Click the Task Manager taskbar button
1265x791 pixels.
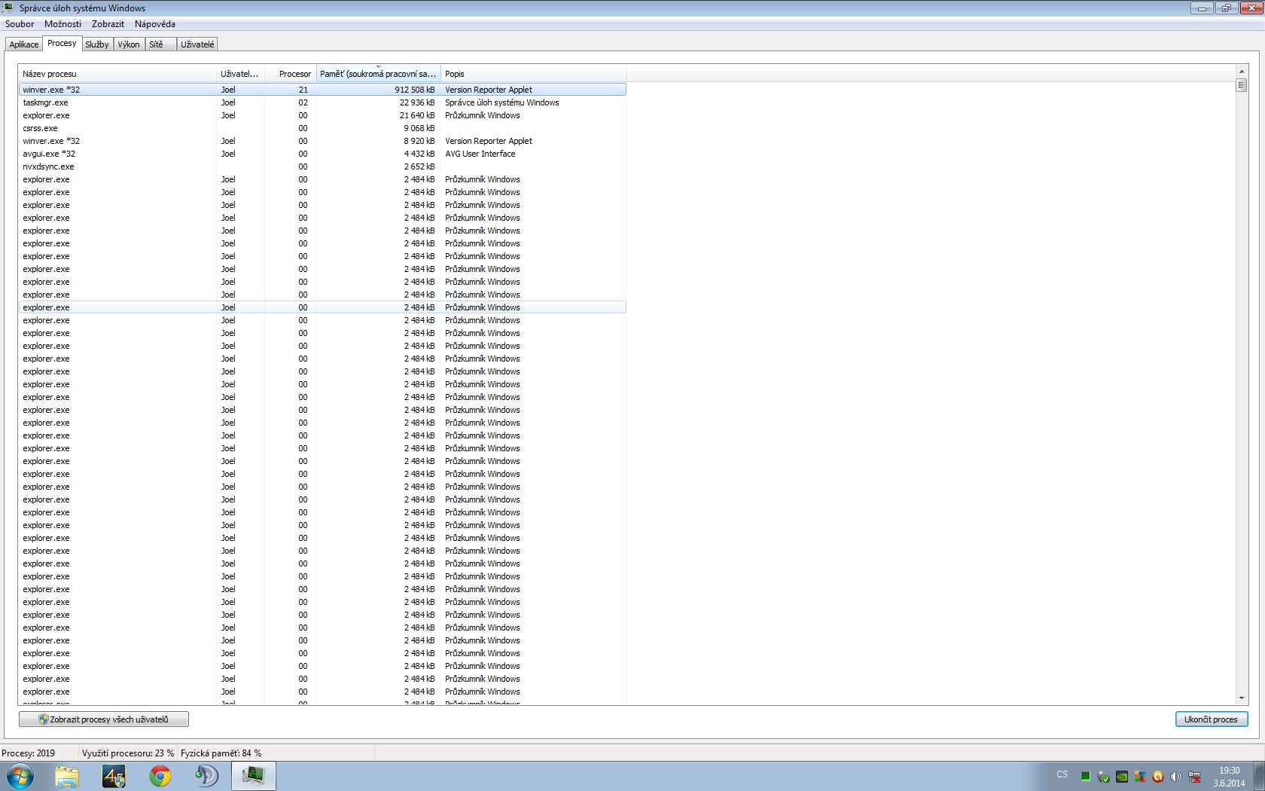(x=254, y=776)
